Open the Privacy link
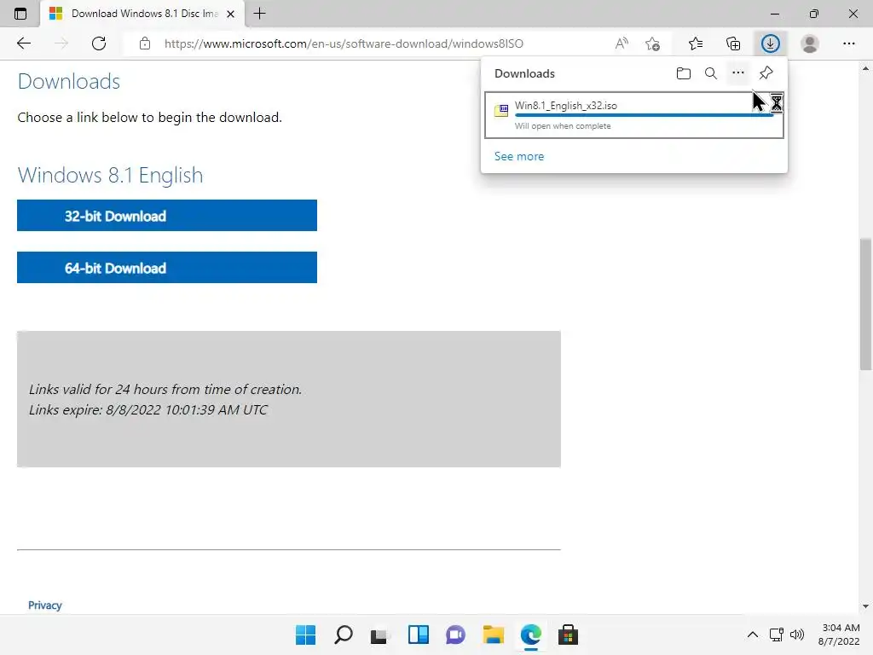 pos(45,605)
